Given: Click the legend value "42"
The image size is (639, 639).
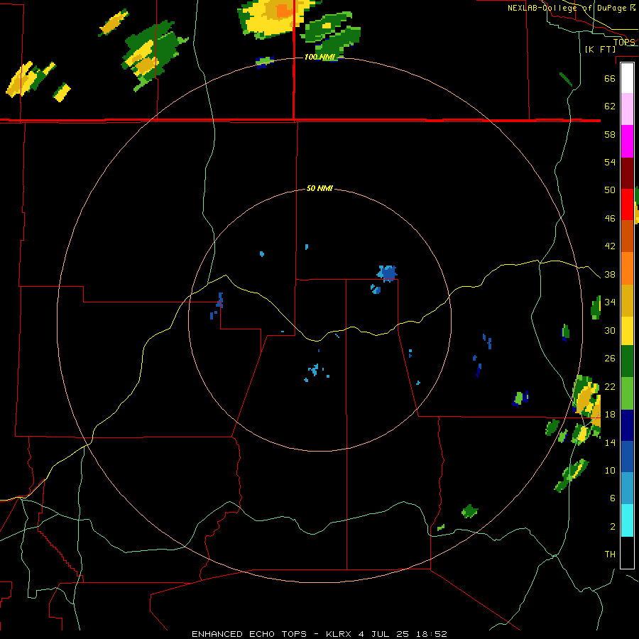Looking at the screenshot, I should [610, 246].
